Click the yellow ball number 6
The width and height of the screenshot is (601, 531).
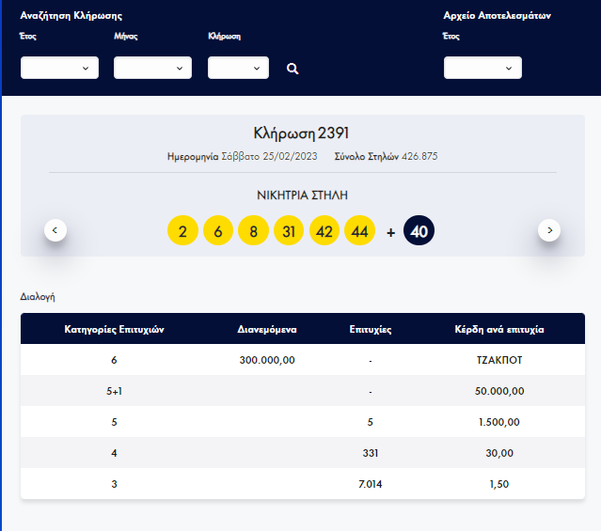click(x=217, y=231)
